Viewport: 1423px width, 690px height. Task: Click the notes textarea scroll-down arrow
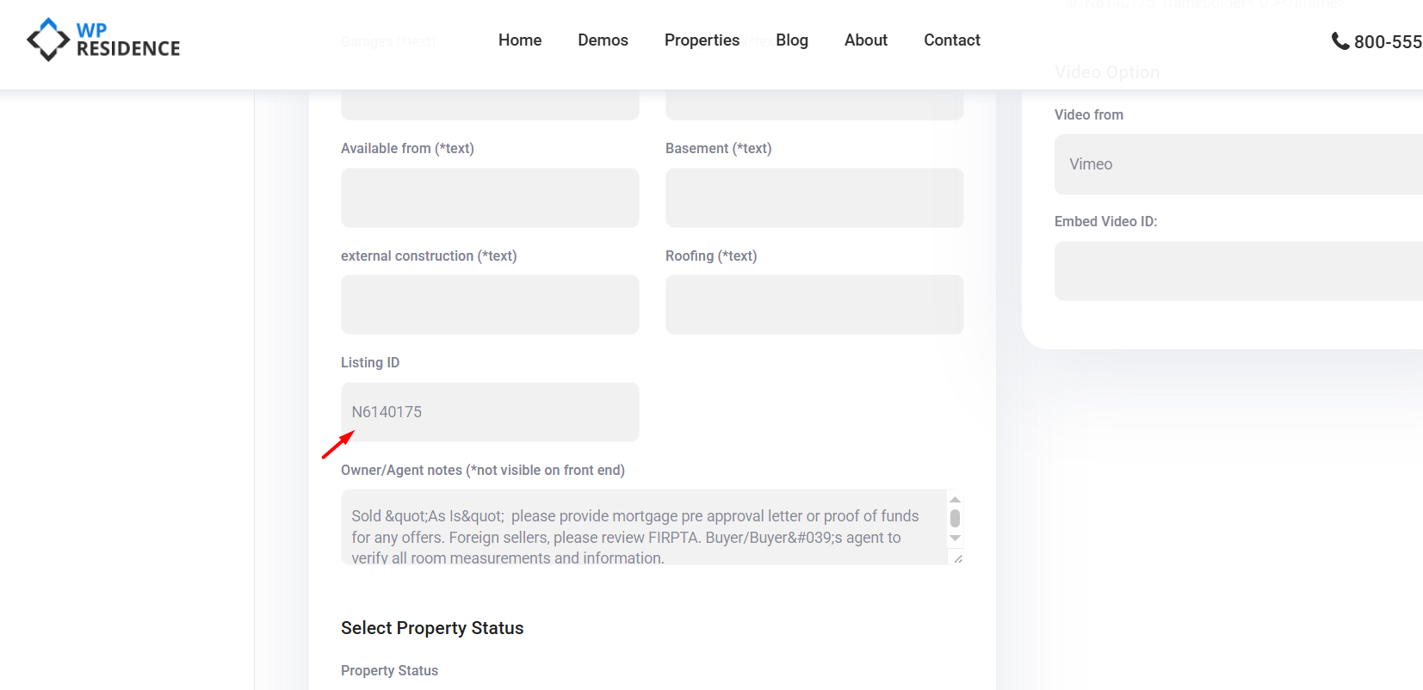pos(955,539)
